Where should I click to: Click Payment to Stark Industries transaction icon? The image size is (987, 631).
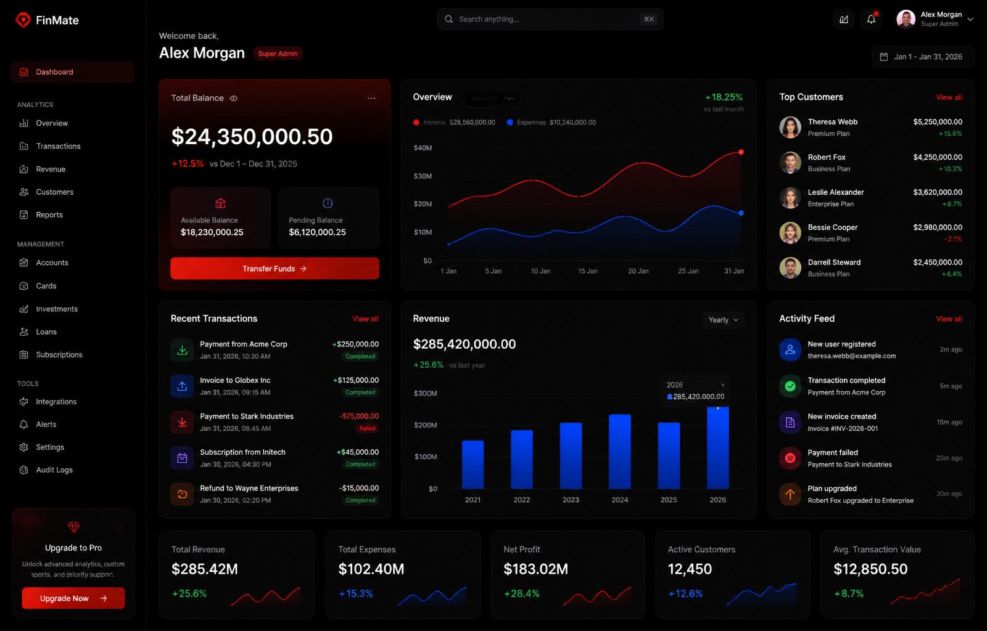tap(182, 422)
